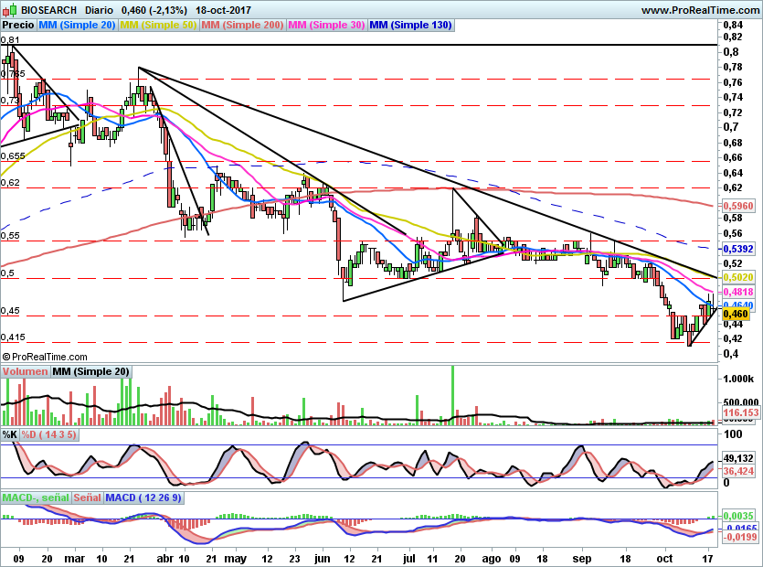Viewport: 763px width, 567px height.
Task: Click the volume MM (Simple 20) label
Action: [x=91, y=371]
